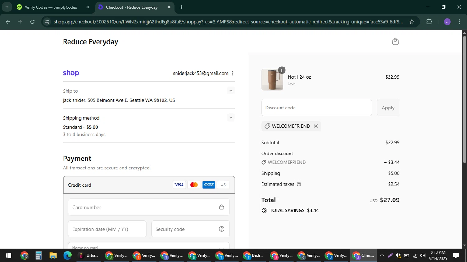
Task: Click the Total amount $27.09
Action: pyautogui.click(x=389, y=200)
